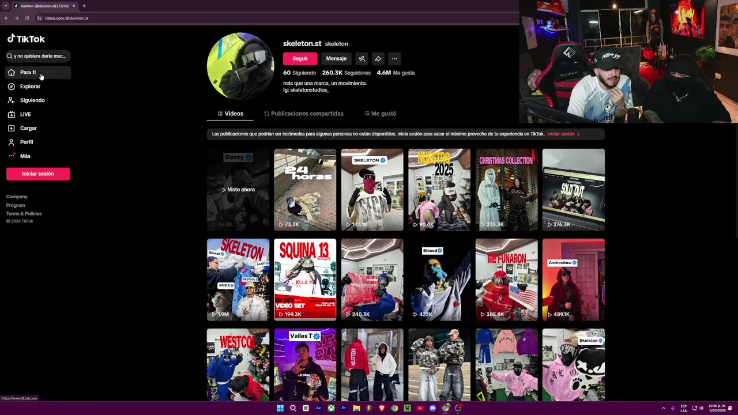Open the Andresitow video thumbnail
738x415 pixels.
574,280
